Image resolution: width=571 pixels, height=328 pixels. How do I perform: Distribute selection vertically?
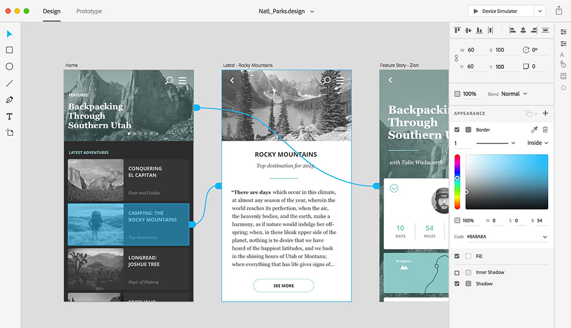click(545, 30)
